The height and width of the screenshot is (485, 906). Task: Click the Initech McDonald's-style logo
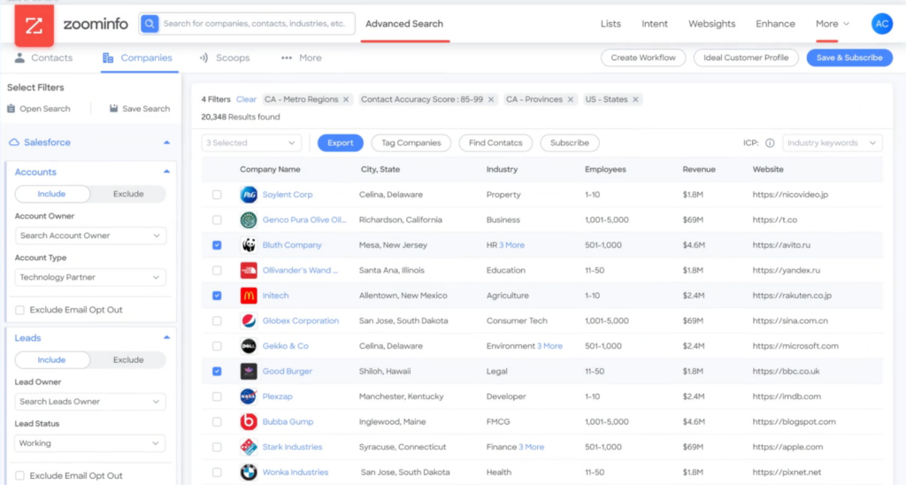249,296
